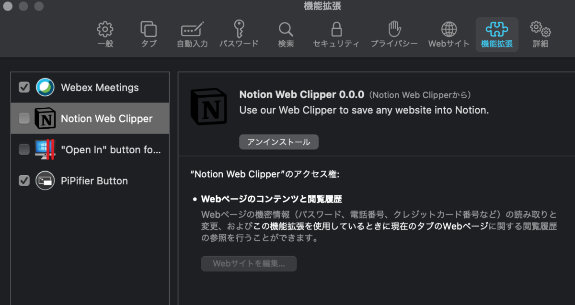Click the パスワード key icon
Viewport: 575px width, 305px height.
[x=239, y=29]
